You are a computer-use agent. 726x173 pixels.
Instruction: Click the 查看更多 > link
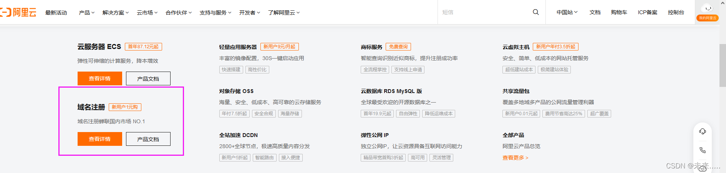pos(515,158)
